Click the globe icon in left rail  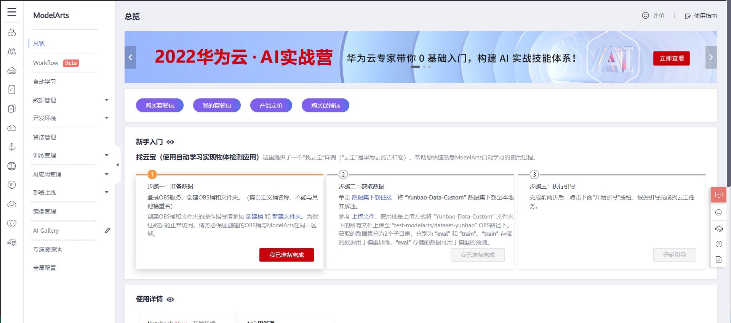click(x=12, y=166)
